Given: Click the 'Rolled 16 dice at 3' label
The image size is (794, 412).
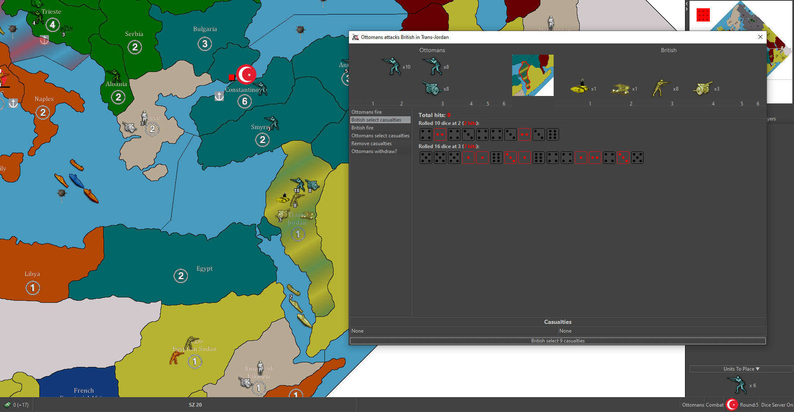Looking at the screenshot, I should point(448,146).
